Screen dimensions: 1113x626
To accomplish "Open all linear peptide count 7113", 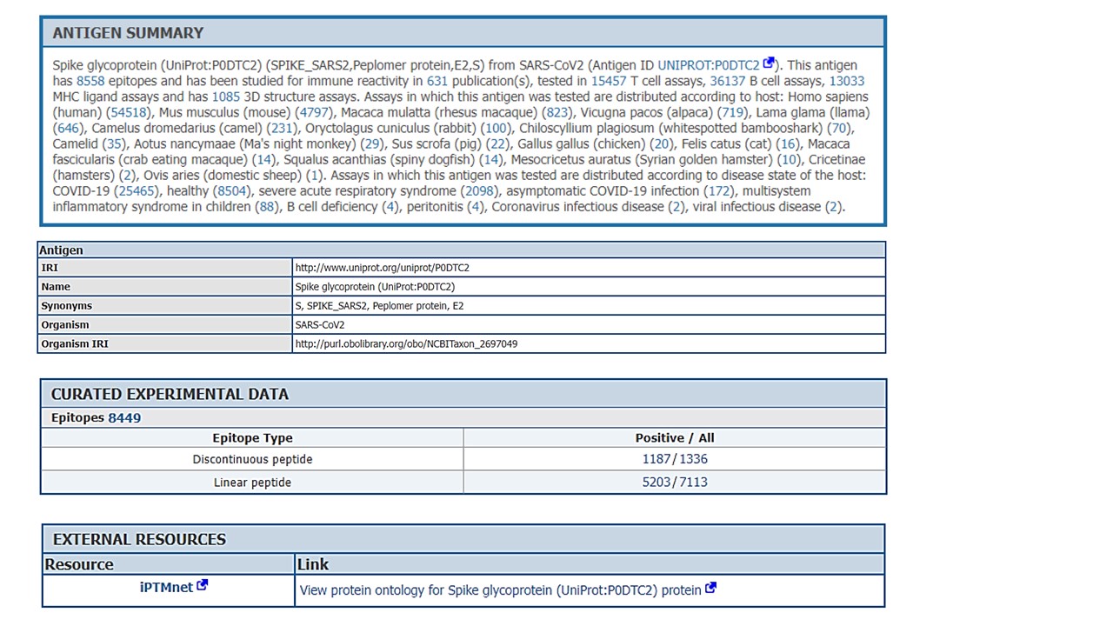I will [693, 482].
